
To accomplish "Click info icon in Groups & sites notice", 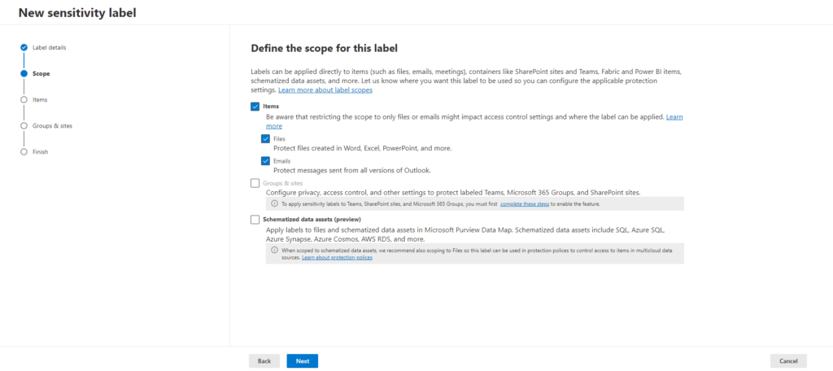I will (x=275, y=203).
